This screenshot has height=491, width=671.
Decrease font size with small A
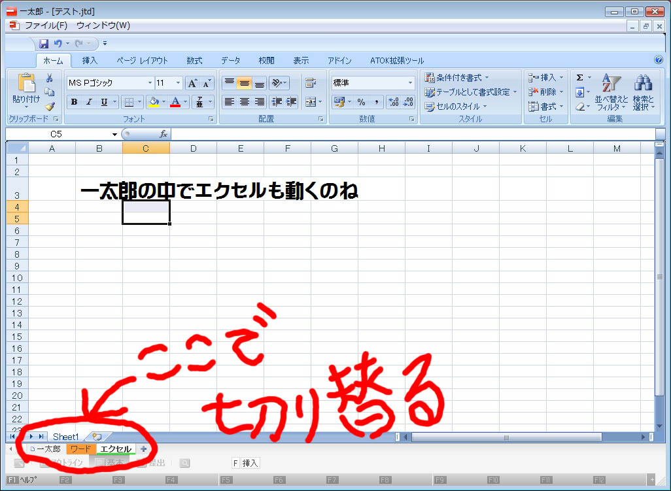[x=206, y=83]
